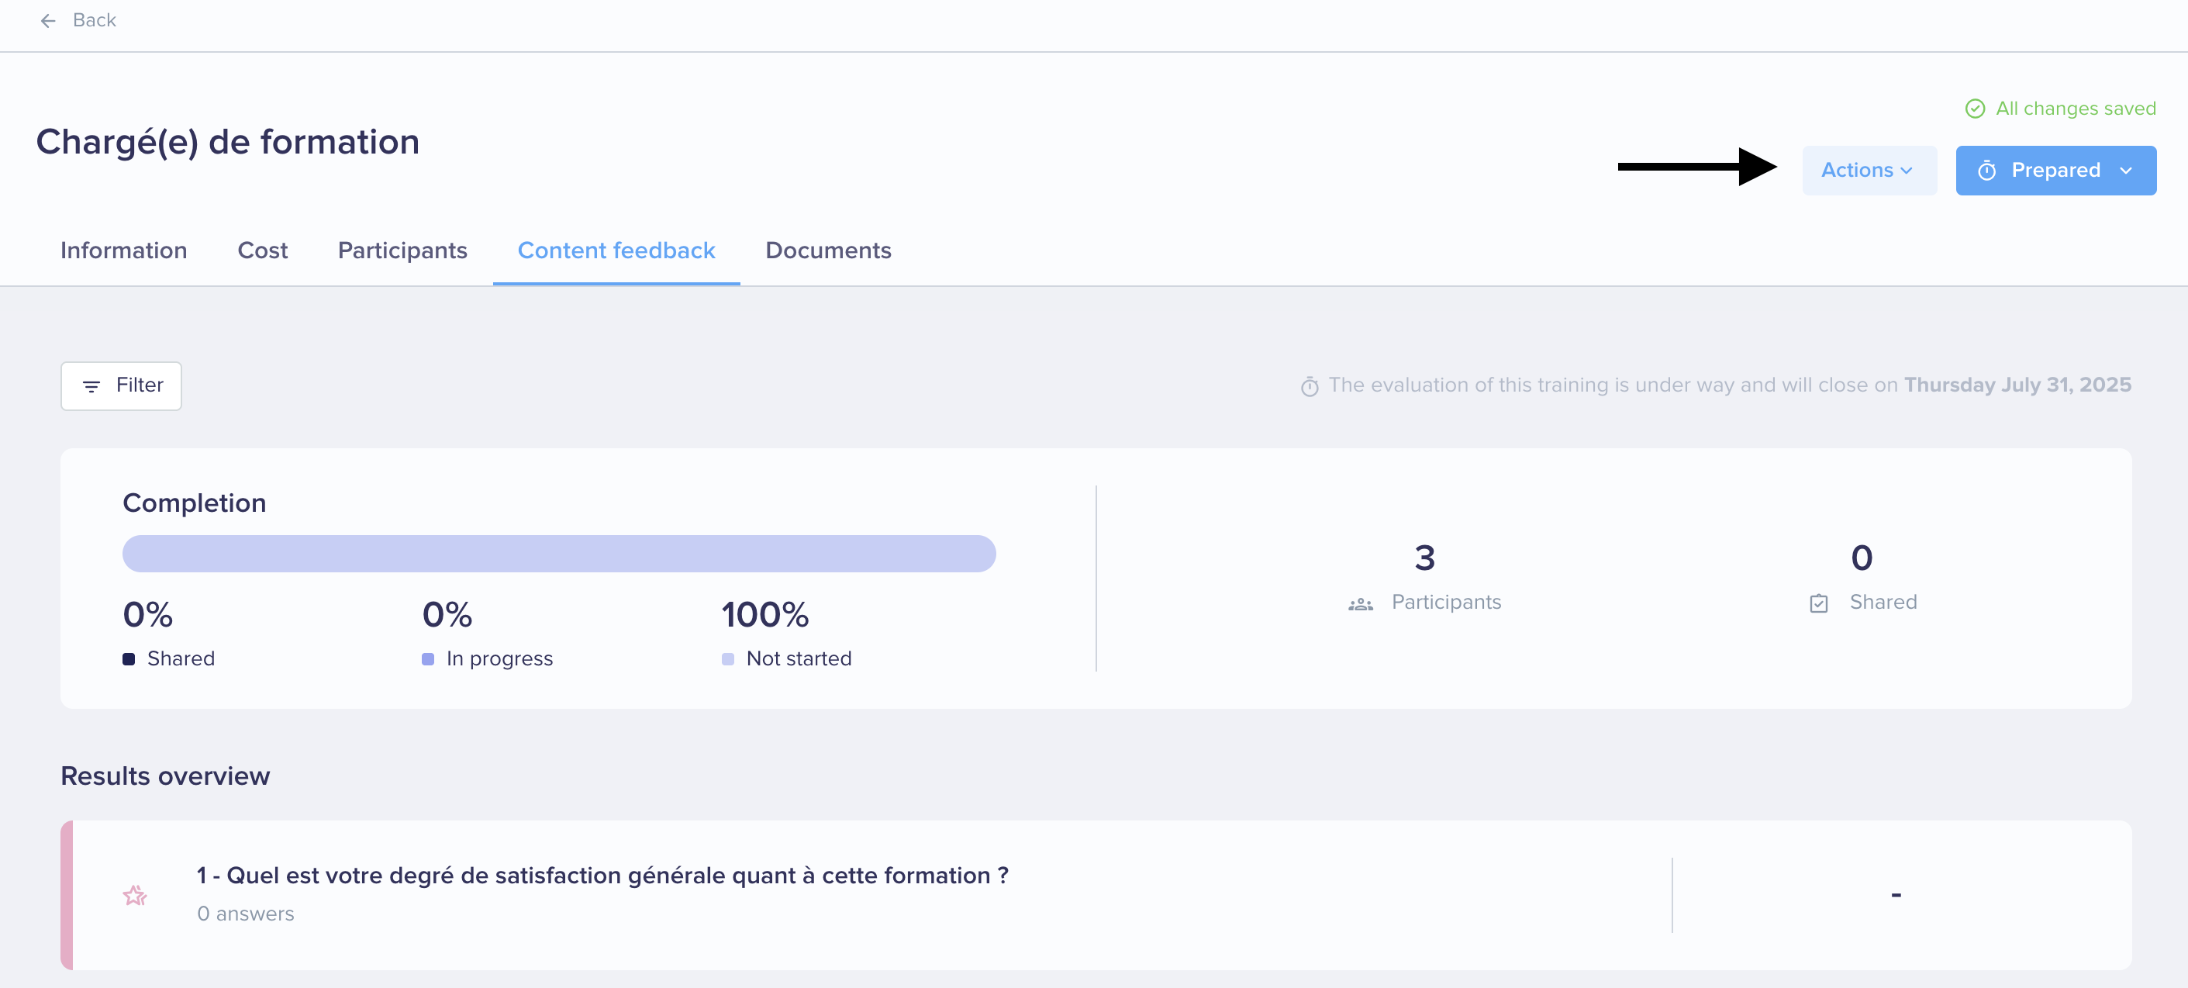Viewport: 2188px width, 988px height.
Task: Click the participants group icon
Action: [1361, 604]
